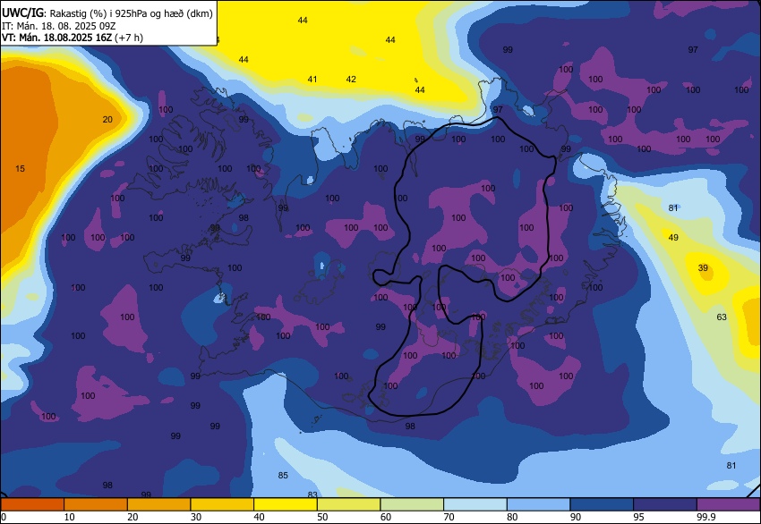The height and width of the screenshot is (524, 761).
Task: Click the title line 'UWC/IG: Rakastig (%) i 925hPa og hæð (dkm)'
Action: click(107, 13)
